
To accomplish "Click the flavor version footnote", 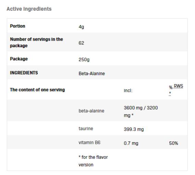I will tap(93, 161).
